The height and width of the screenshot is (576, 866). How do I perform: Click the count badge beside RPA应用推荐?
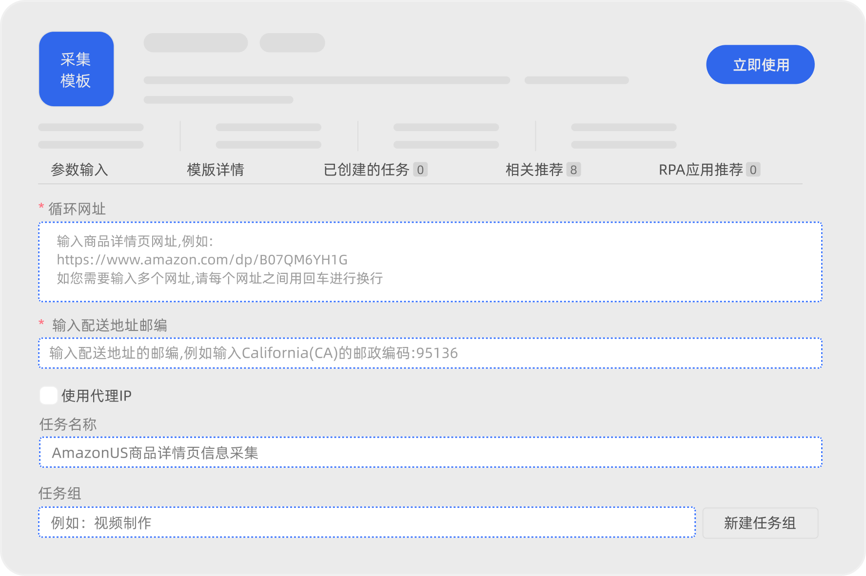pos(753,170)
